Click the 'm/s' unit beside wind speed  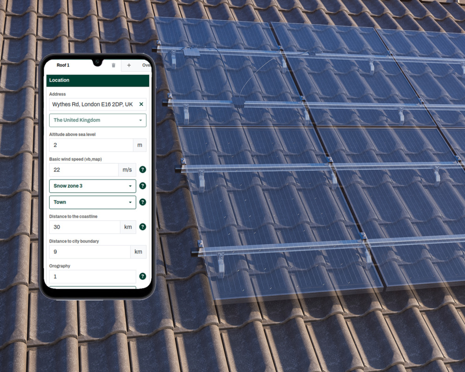(127, 170)
